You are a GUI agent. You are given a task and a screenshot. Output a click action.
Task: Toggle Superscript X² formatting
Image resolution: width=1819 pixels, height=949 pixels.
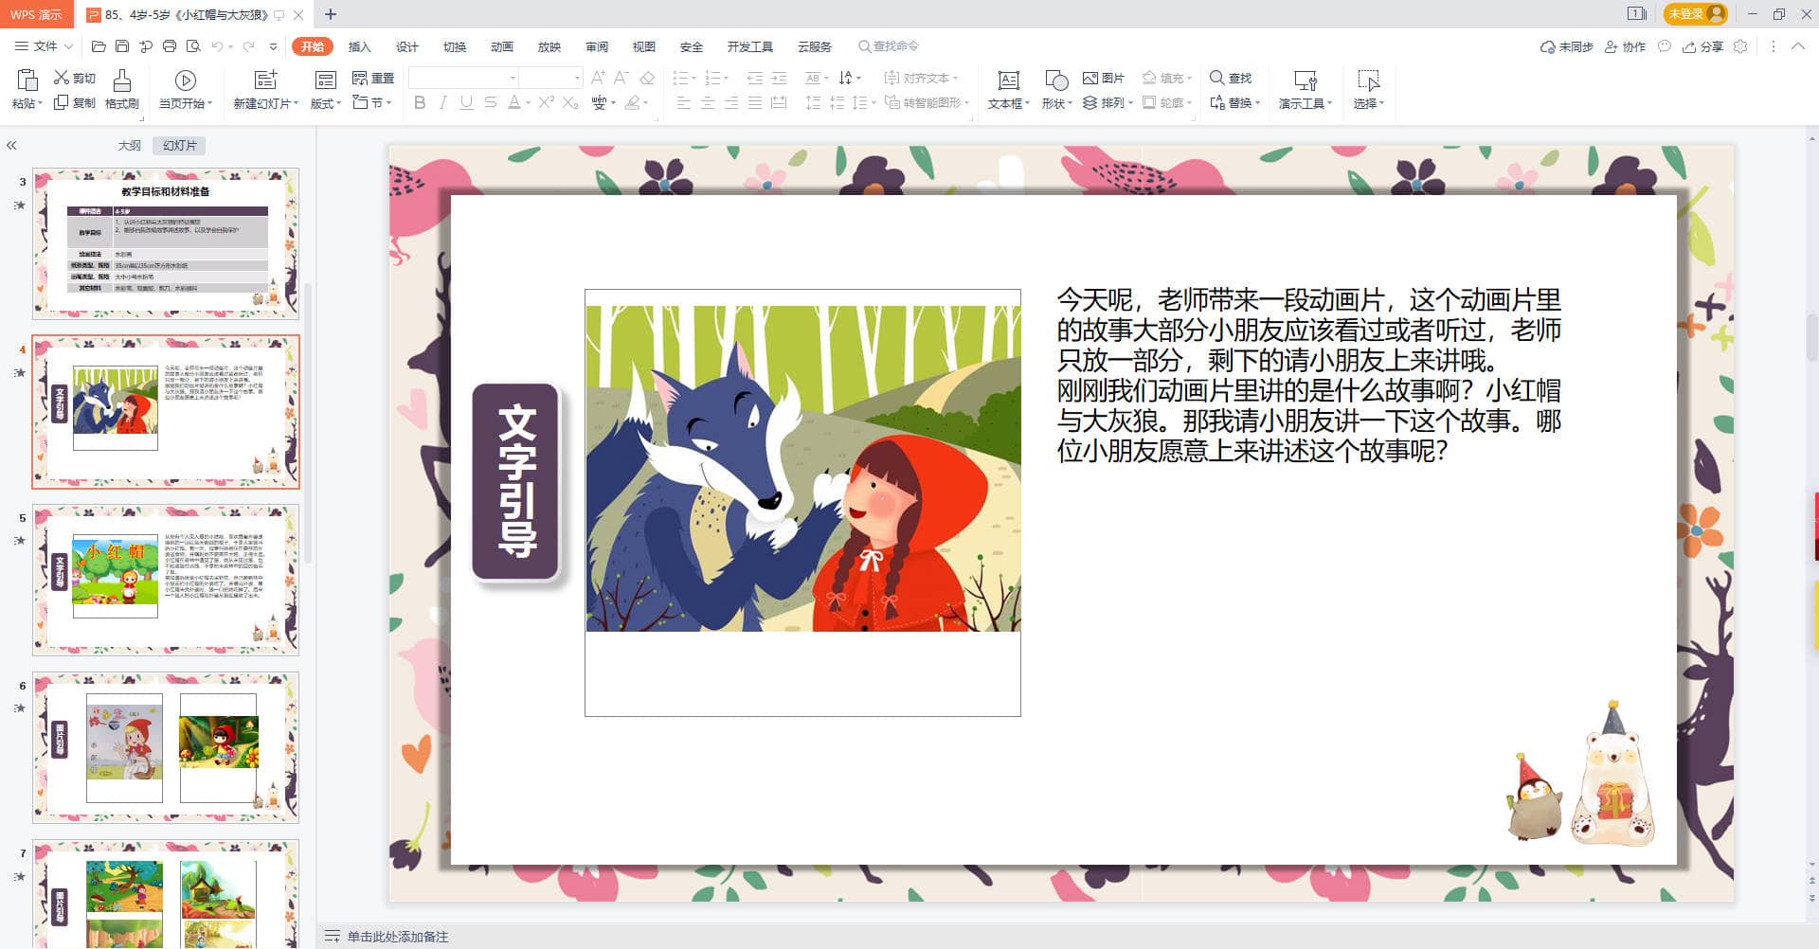[547, 102]
